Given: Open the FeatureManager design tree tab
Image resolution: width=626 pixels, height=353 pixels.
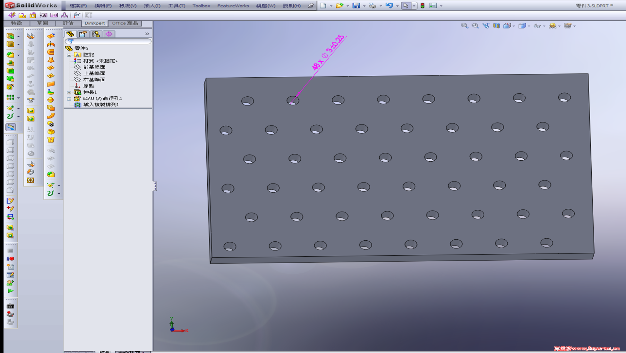Looking at the screenshot, I should (70, 34).
